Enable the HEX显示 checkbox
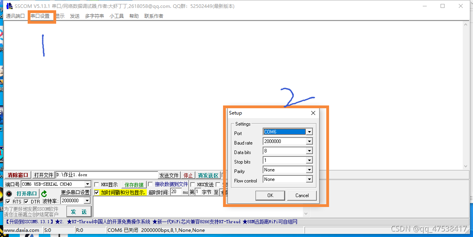 [96, 184]
